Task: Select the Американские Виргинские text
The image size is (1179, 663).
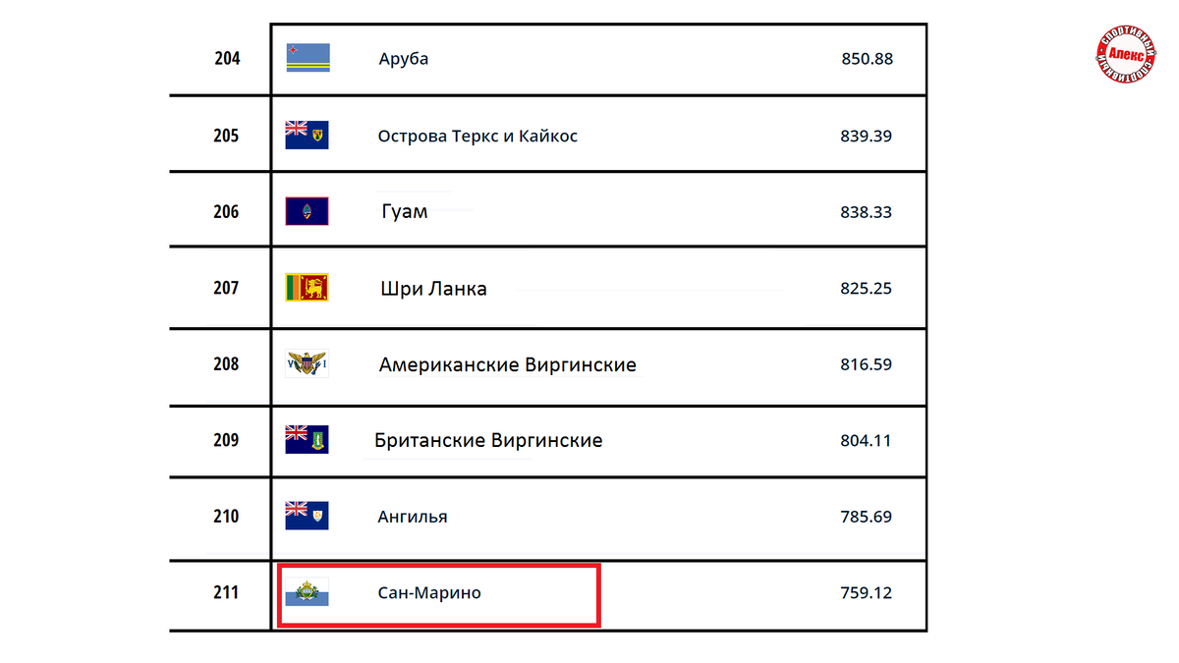Action: click(508, 364)
